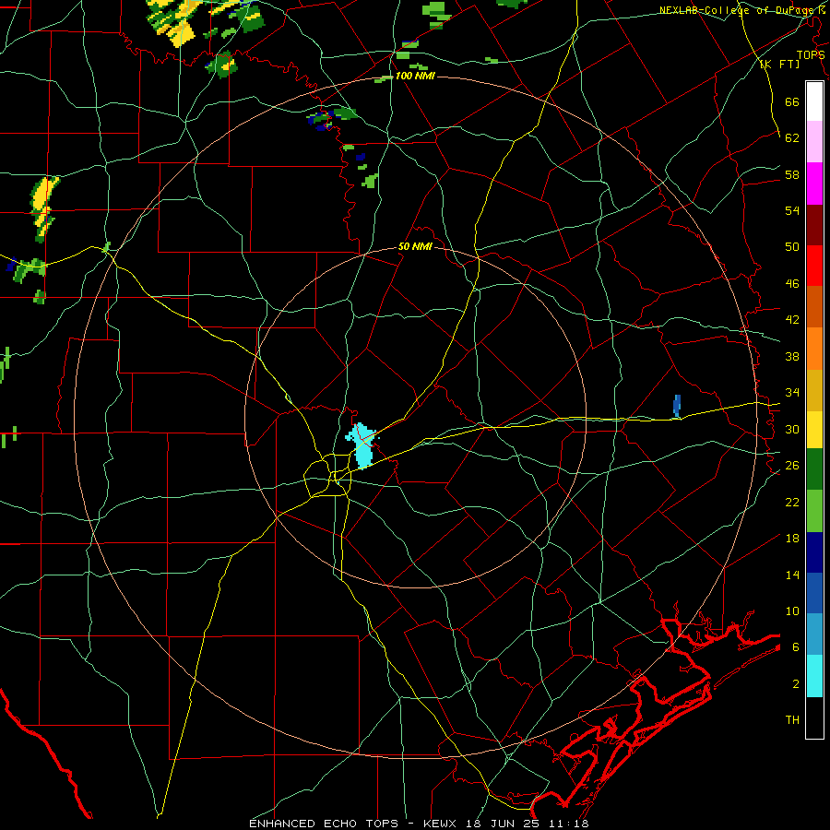Click the '100 NMI' range ring label
The image size is (830, 830).
pyautogui.click(x=415, y=76)
